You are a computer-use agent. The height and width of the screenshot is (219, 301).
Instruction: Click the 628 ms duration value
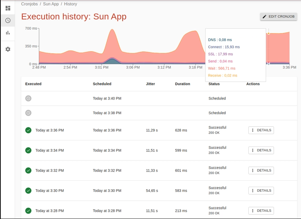click(181, 130)
